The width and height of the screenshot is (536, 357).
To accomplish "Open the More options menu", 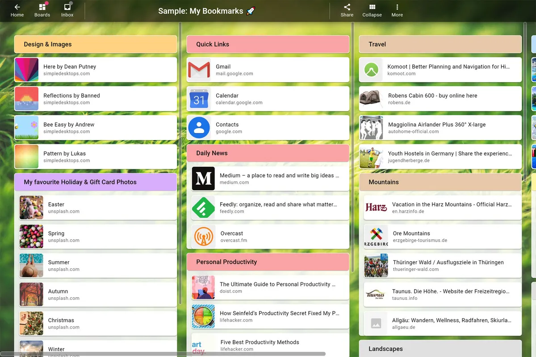I will pyautogui.click(x=397, y=7).
